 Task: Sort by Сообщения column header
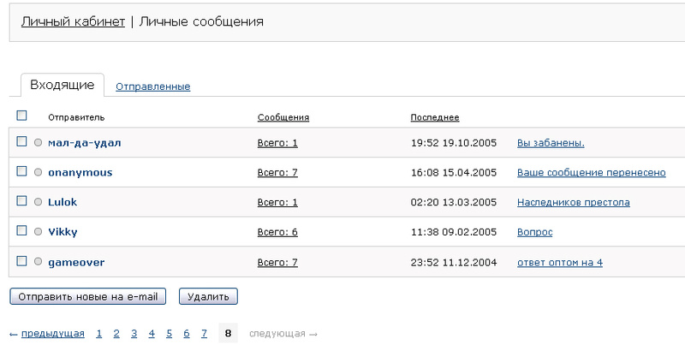(283, 117)
